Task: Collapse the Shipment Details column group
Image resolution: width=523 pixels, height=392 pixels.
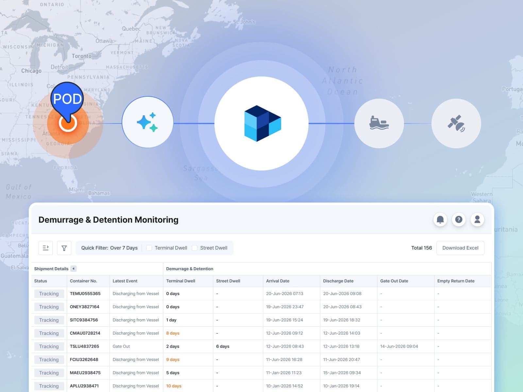Action: [x=74, y=269]
